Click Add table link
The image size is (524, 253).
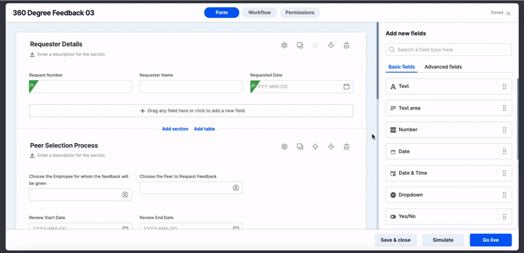[x=204, y=128]
